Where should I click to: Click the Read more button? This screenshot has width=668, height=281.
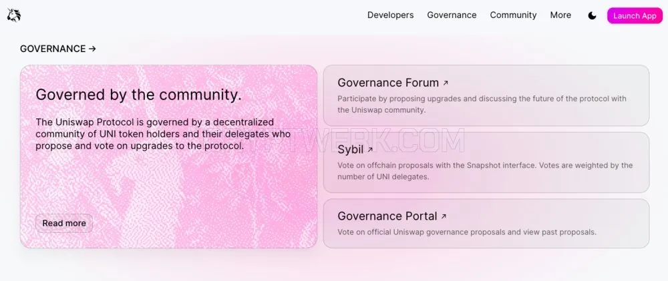click(64, 223)
